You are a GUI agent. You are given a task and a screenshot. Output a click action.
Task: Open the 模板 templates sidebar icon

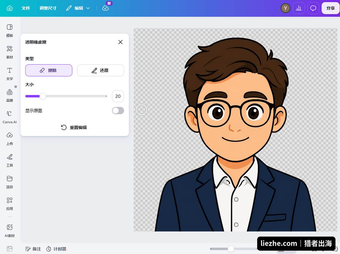click(x=10, y=31)
